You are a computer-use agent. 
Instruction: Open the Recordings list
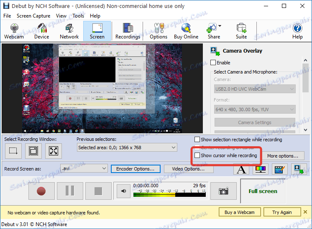point(128,31)
